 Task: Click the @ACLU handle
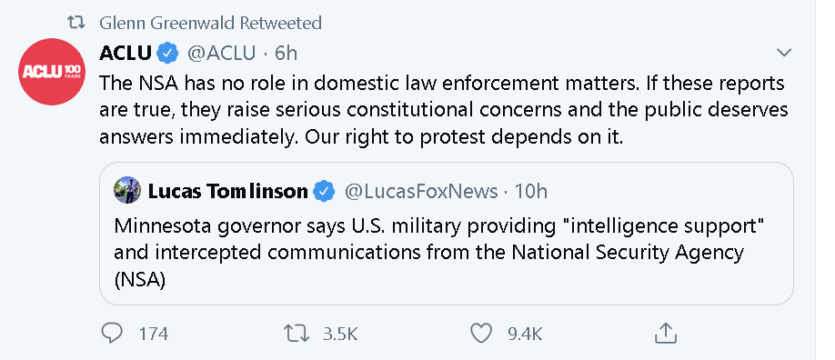point(221,54)
